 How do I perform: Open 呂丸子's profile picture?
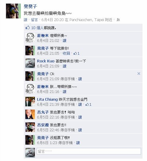pyautogui.click(x=30, y=114)
